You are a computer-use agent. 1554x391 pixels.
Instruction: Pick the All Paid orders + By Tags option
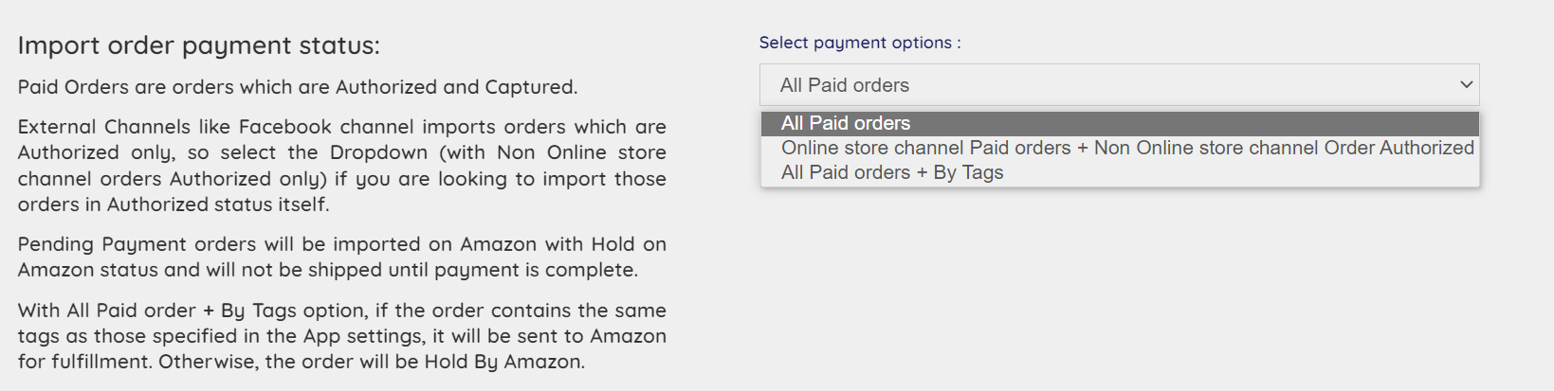coord(891,172)
